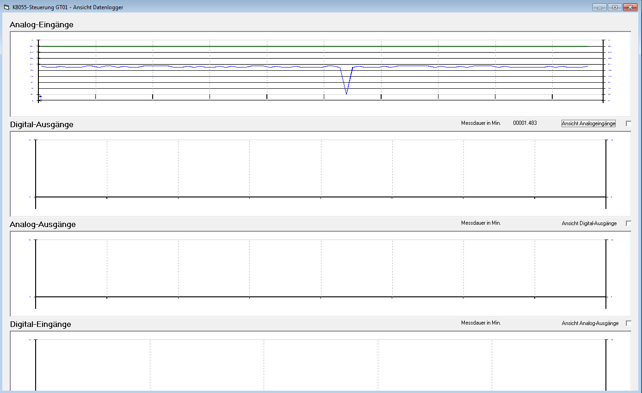Maximize the Ansicht Datenlogger window
The height and width of the screenshot is (393, 642).
tap(615, 7)
